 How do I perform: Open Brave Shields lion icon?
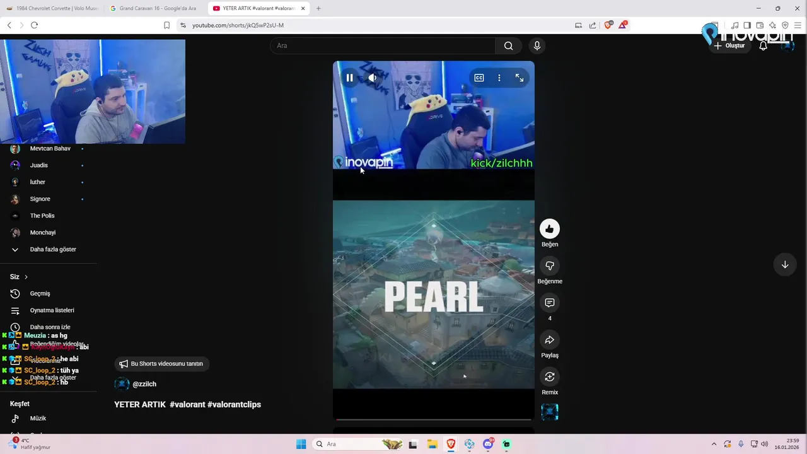click(x=608, y=25)
